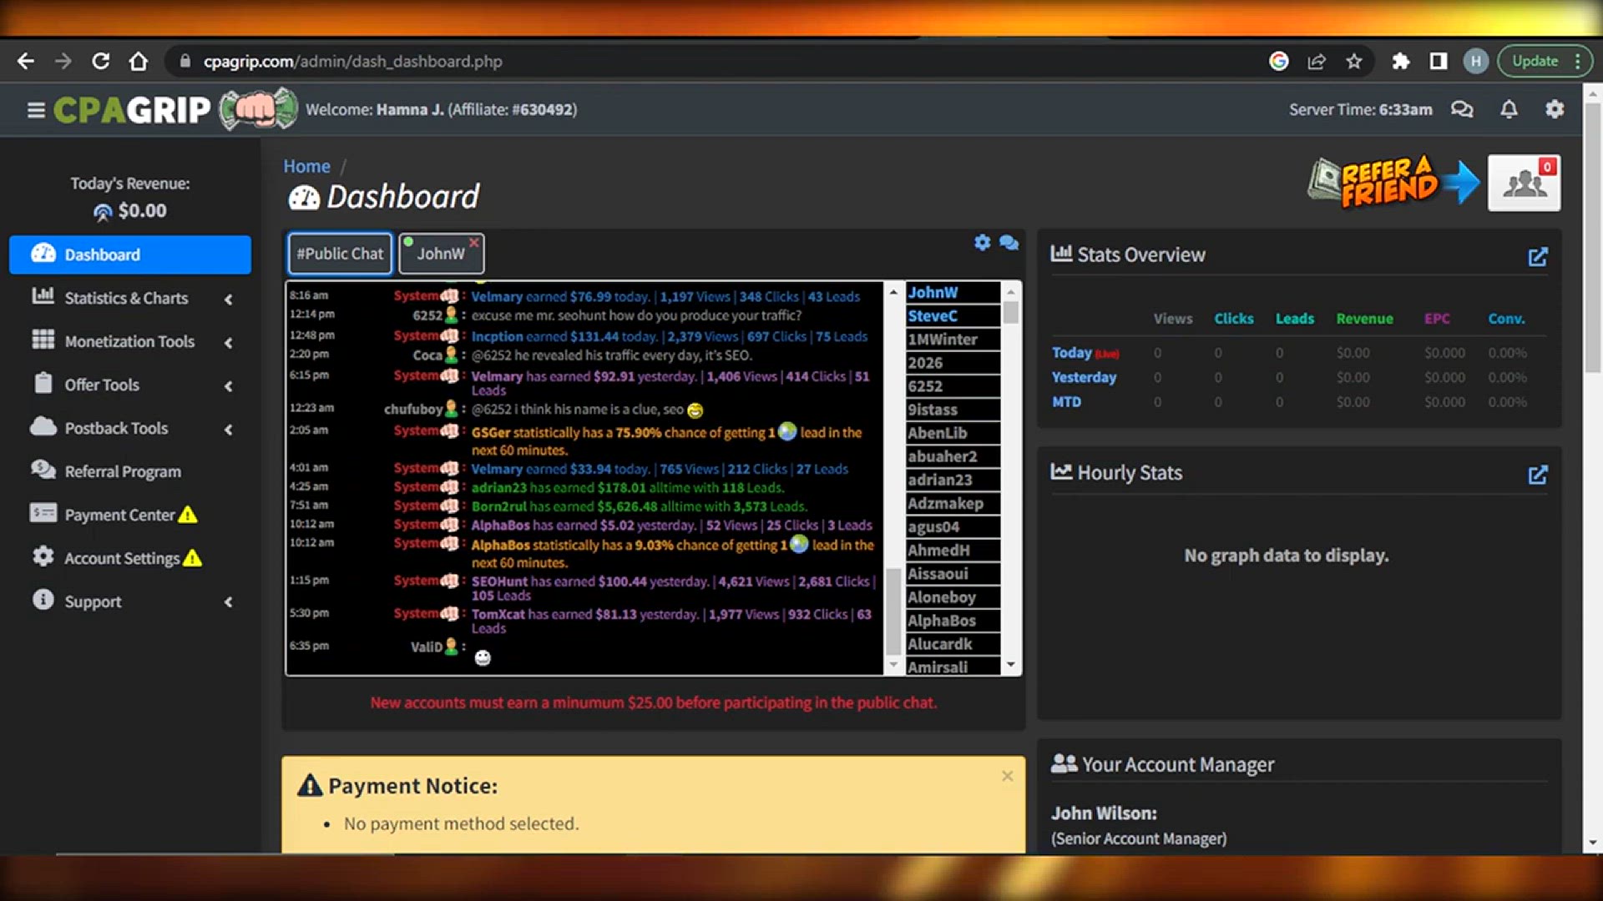
Task: Dismiss the Payment Notice
Action: click(x=1008, y=776)
